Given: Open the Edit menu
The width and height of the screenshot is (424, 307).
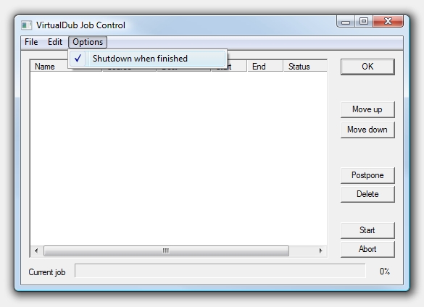Looking at the screenshot, I should 55,42.
